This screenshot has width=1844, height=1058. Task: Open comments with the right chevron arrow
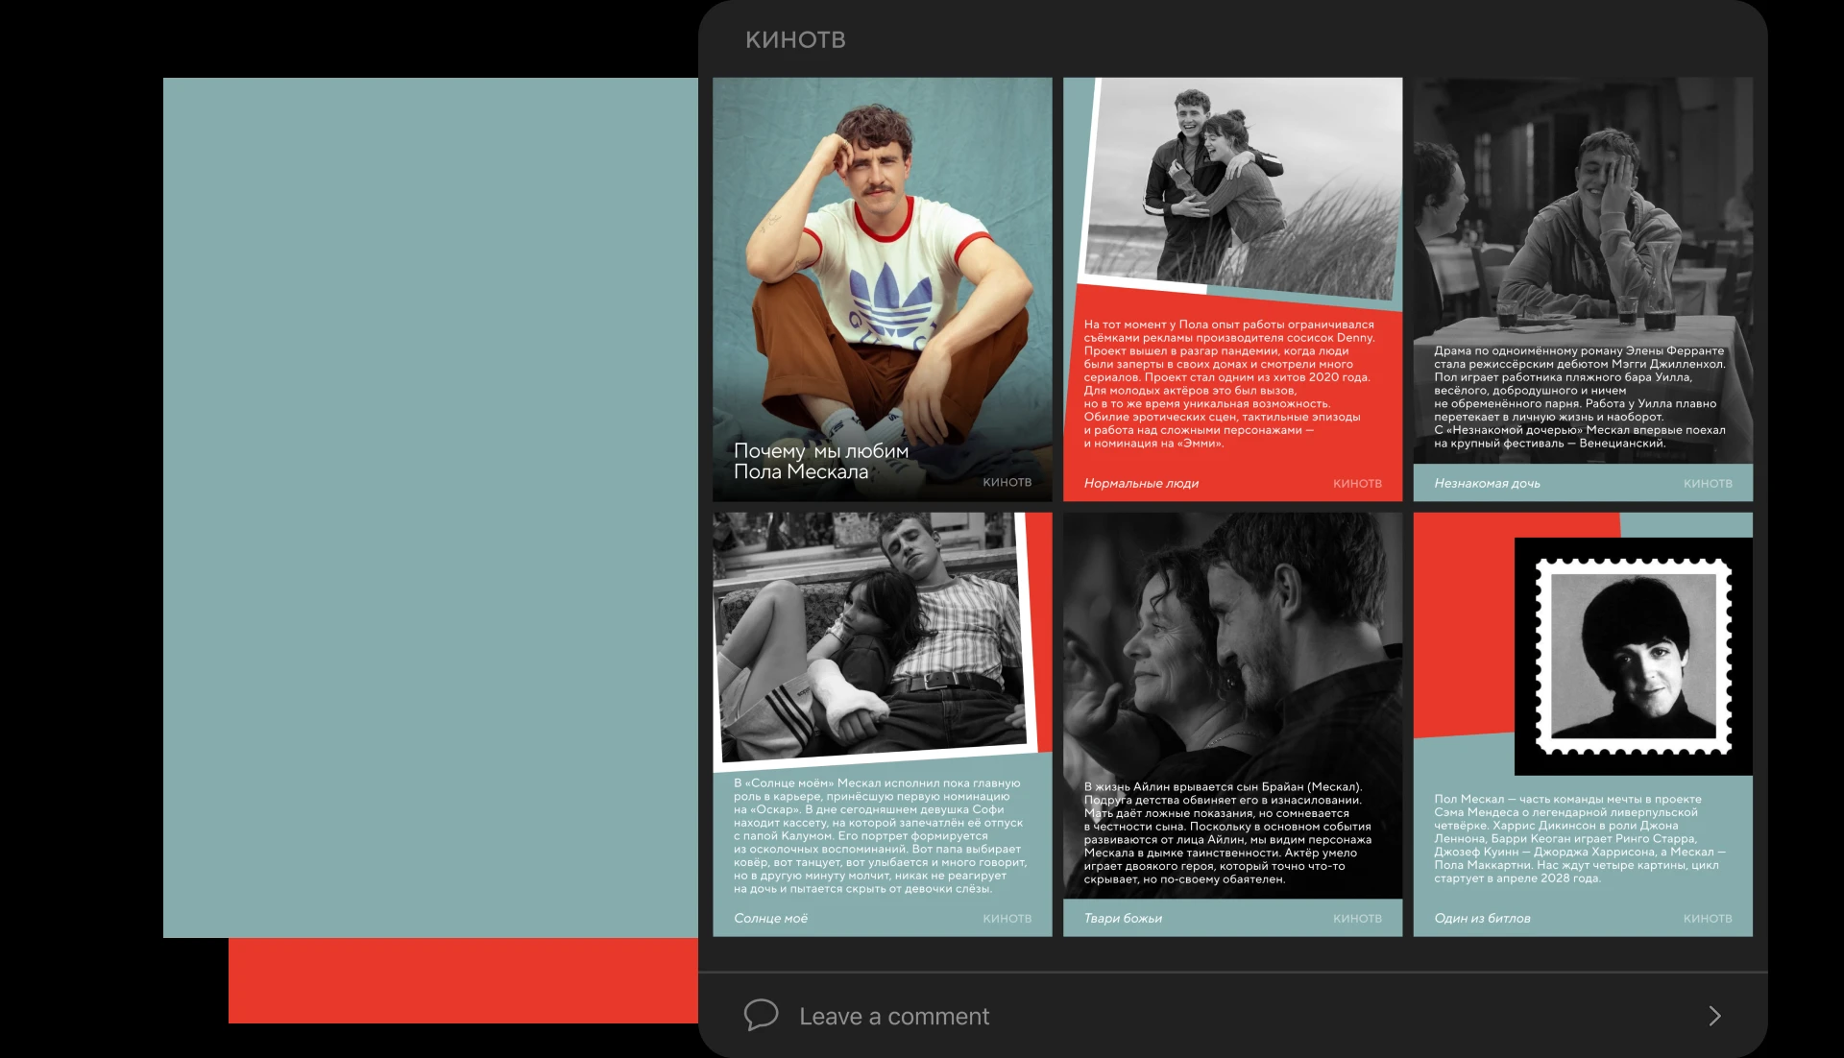(x=1714, y=1016)
